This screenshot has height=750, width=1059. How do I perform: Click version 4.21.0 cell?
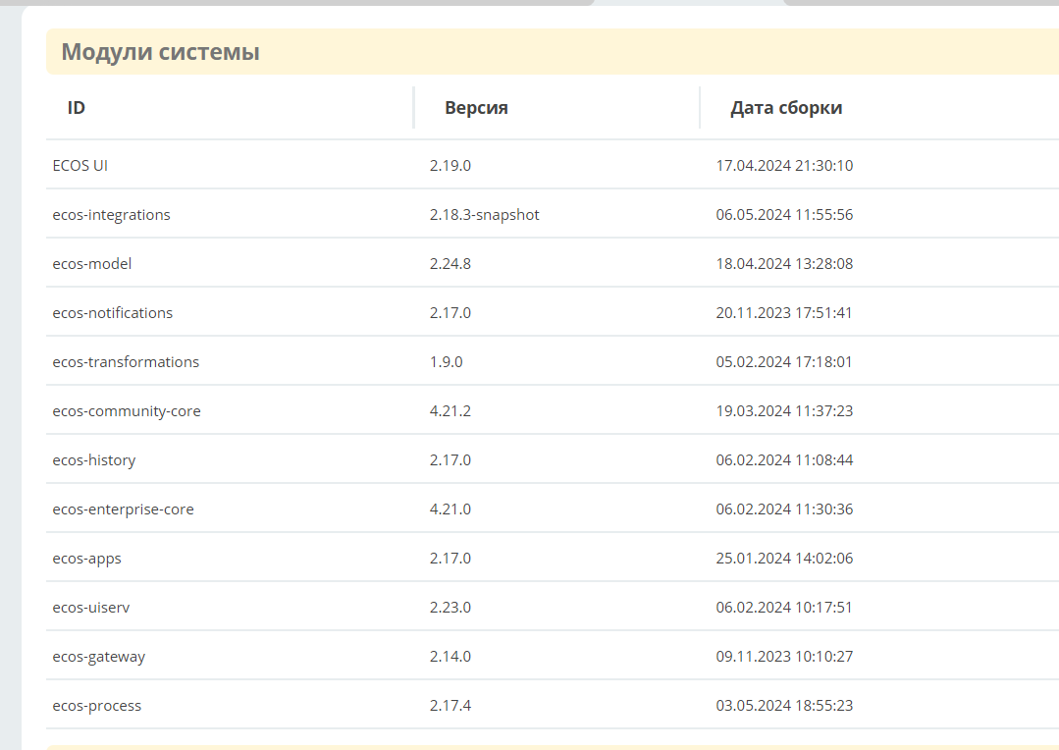[450, 509]
